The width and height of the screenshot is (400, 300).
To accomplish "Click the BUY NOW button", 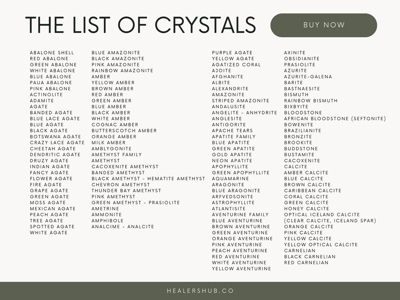I will [324, 25].
